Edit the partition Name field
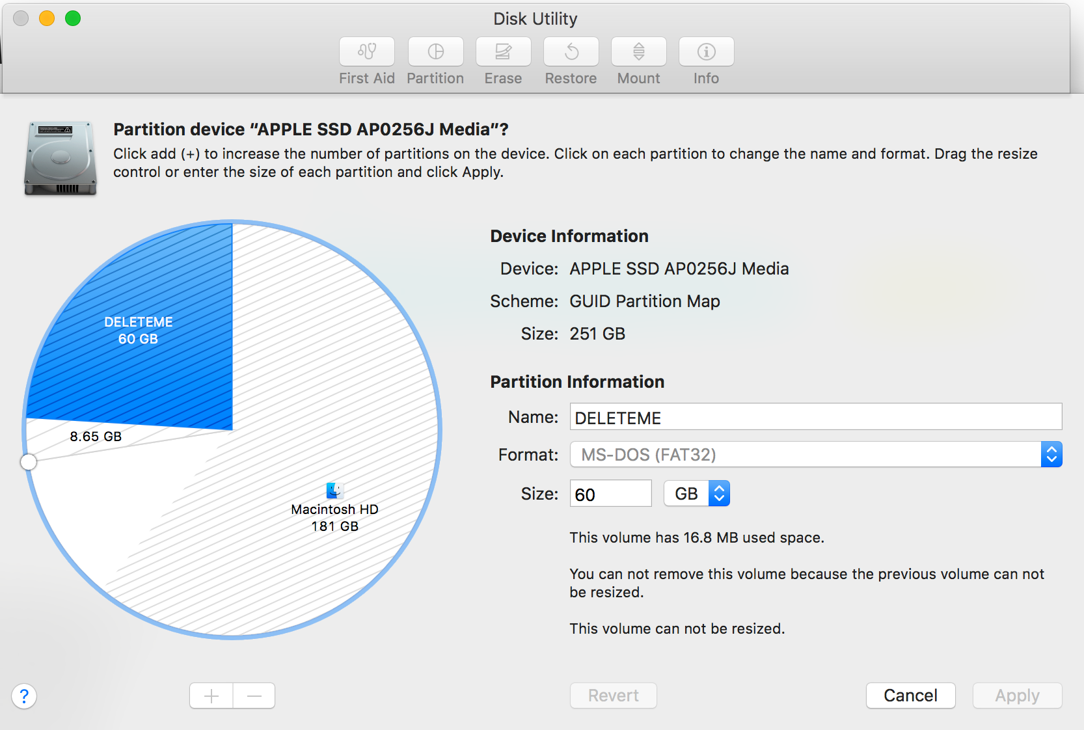Viewport: 1084px width, 730px height. (x=813, y=417)
